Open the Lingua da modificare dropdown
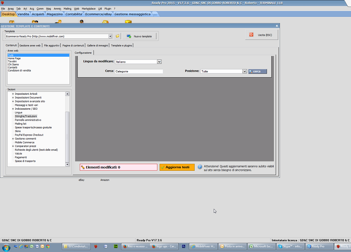 [159, 62]
